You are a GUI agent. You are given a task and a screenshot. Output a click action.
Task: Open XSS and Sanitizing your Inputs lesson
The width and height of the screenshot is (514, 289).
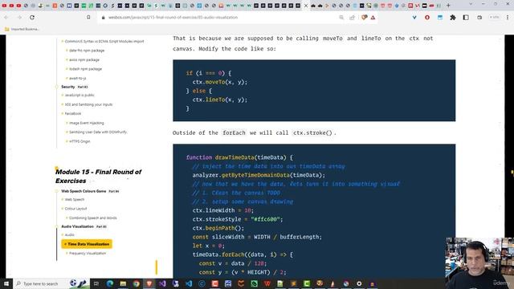pos(88,104)
